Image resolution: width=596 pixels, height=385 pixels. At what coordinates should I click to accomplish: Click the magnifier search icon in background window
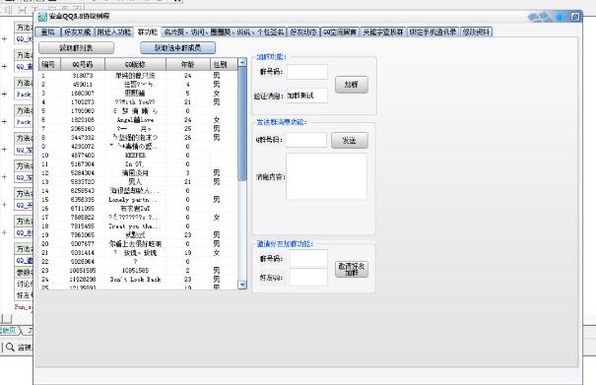pyautogui.click(x=10, y=347)
